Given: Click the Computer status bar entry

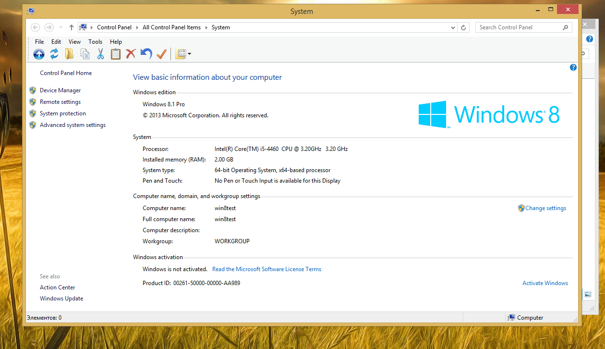Looking at the screenshot, I should pyautogui.click(x=526, y=318).
